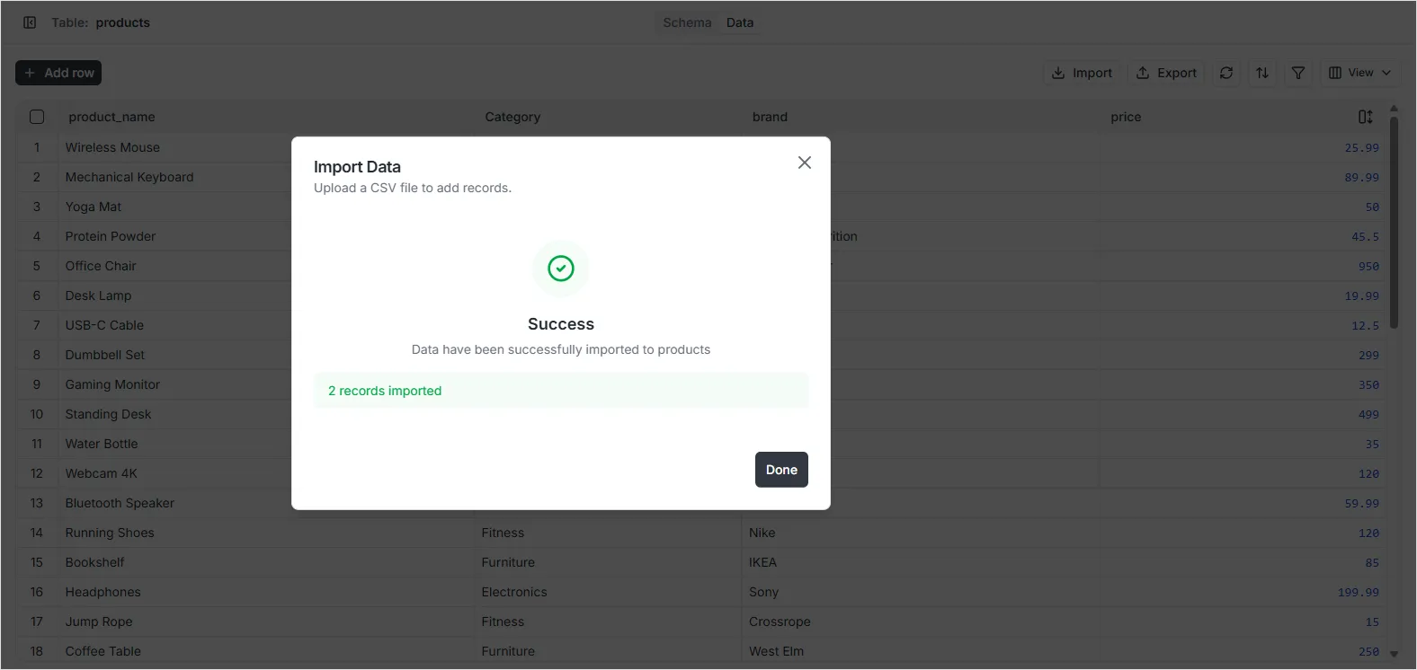
Task: Click the Add row button
Action: 58,73
